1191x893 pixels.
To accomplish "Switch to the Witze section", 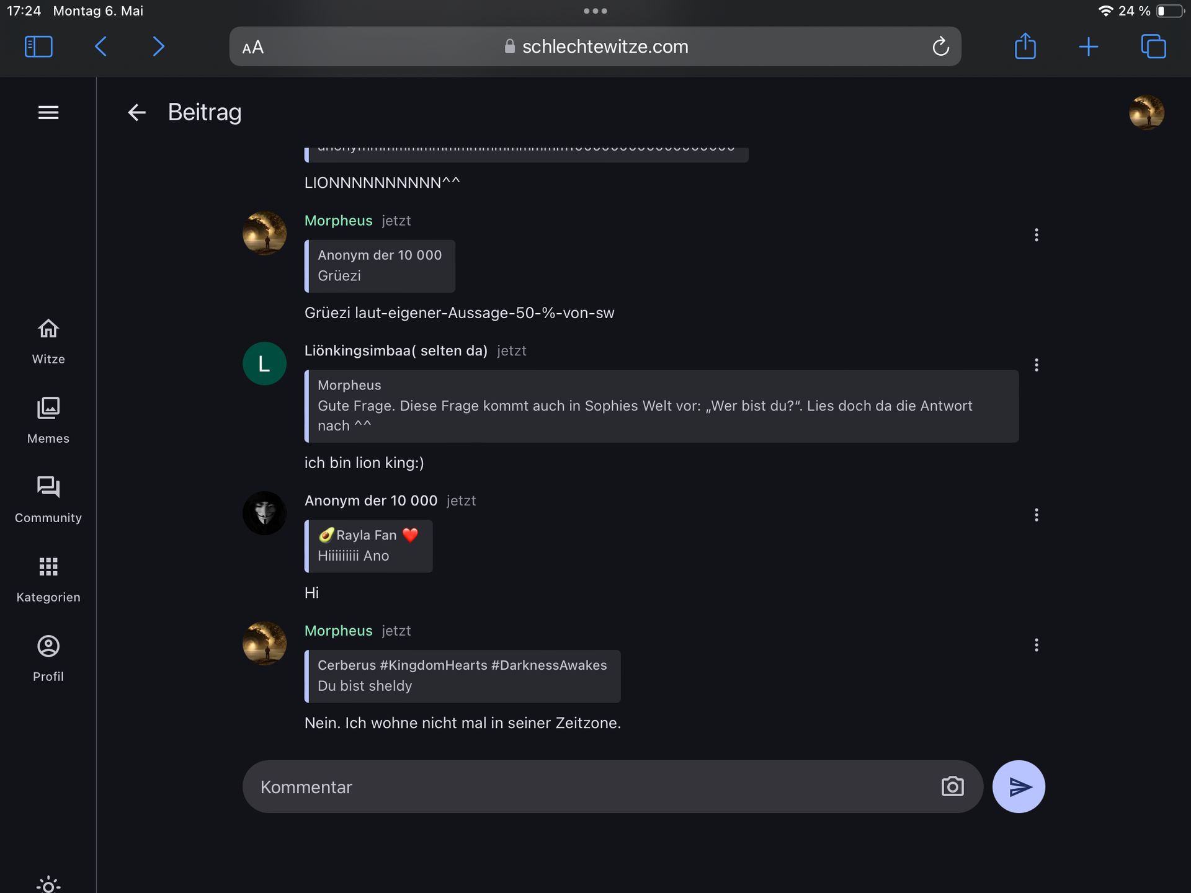I will (x=48, y=341).
